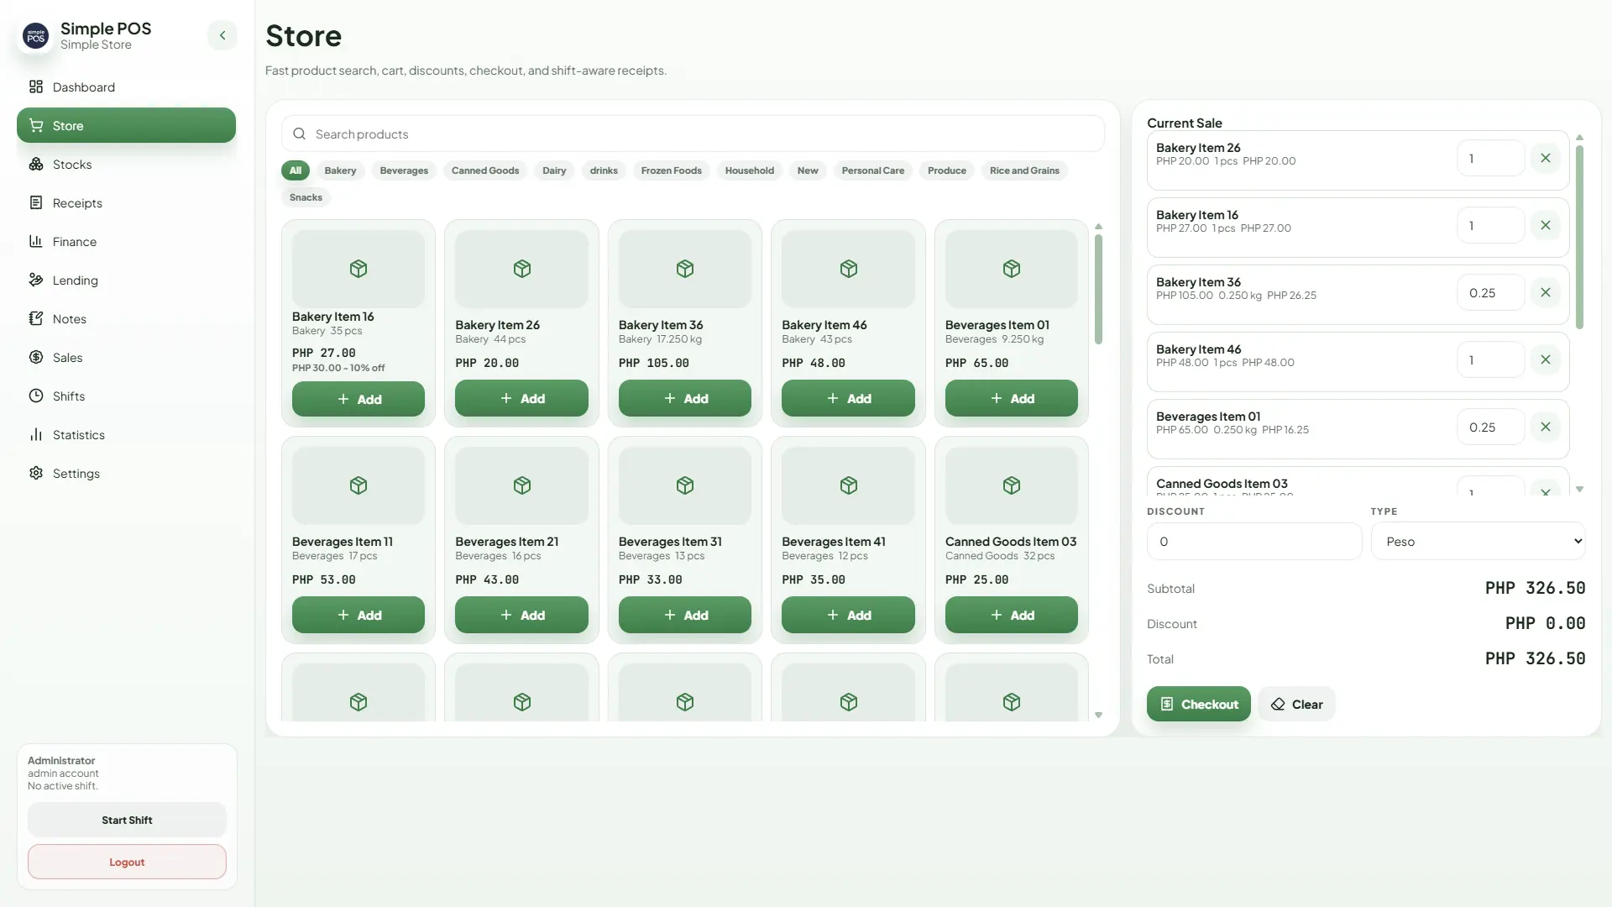The image size is (1612, 907).
Task: Add Beverages Item 21 to cart
Action: click(x=521, y=615)
